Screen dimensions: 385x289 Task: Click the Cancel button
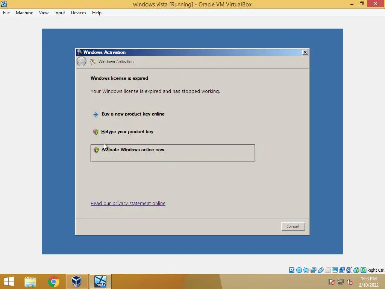point(293,227)
